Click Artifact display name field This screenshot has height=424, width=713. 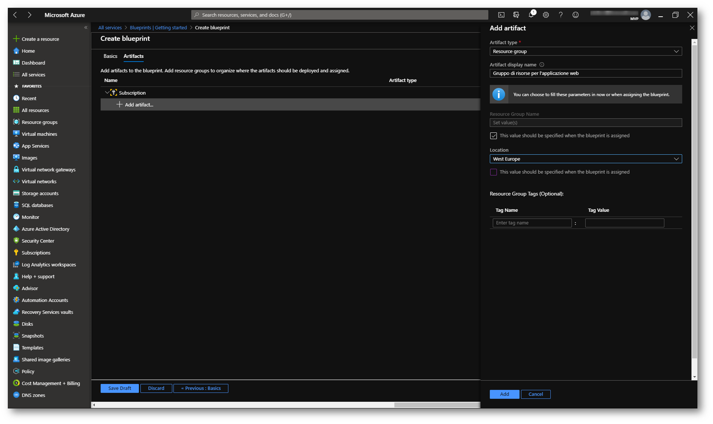tap(585, 73)
